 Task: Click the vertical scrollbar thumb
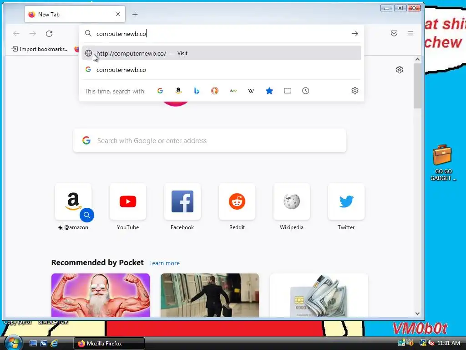click(418, 86)
